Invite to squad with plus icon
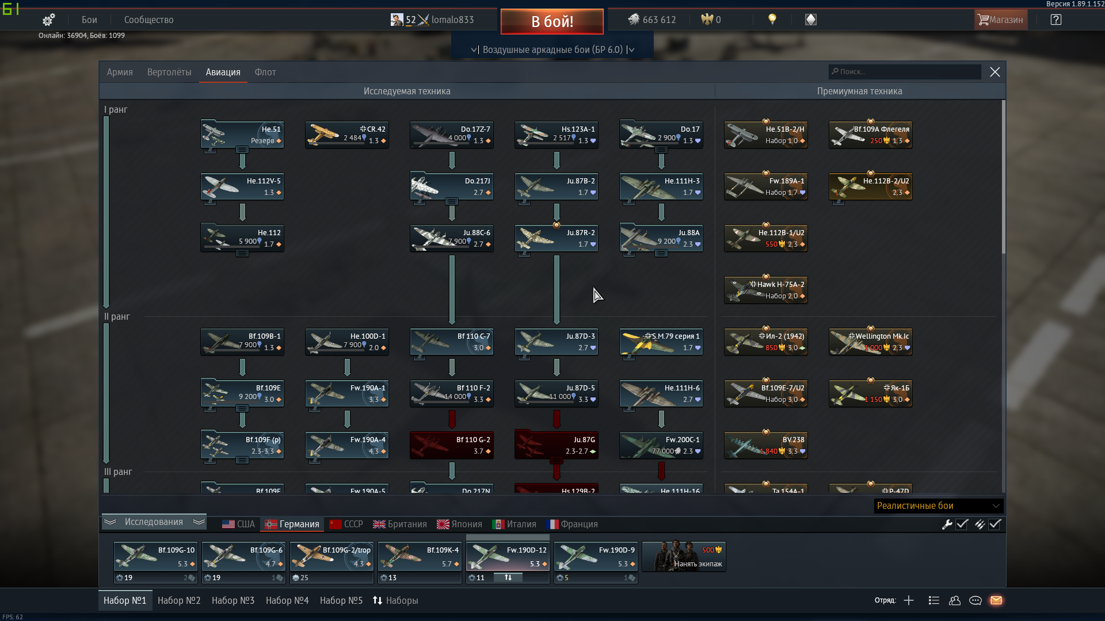The height and width of the screenshot is (621, 1105). tap(909, 600)
